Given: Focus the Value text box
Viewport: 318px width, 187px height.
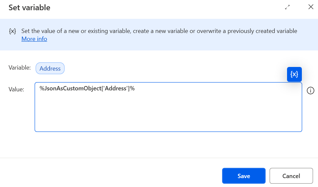Looking at the screenshot, I should (x=168, y=107).
